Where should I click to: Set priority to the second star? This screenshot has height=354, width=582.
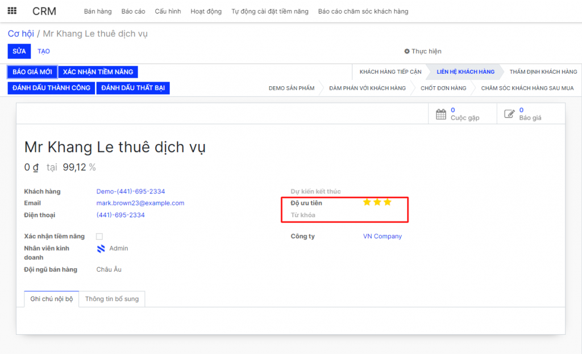[377, 202]
